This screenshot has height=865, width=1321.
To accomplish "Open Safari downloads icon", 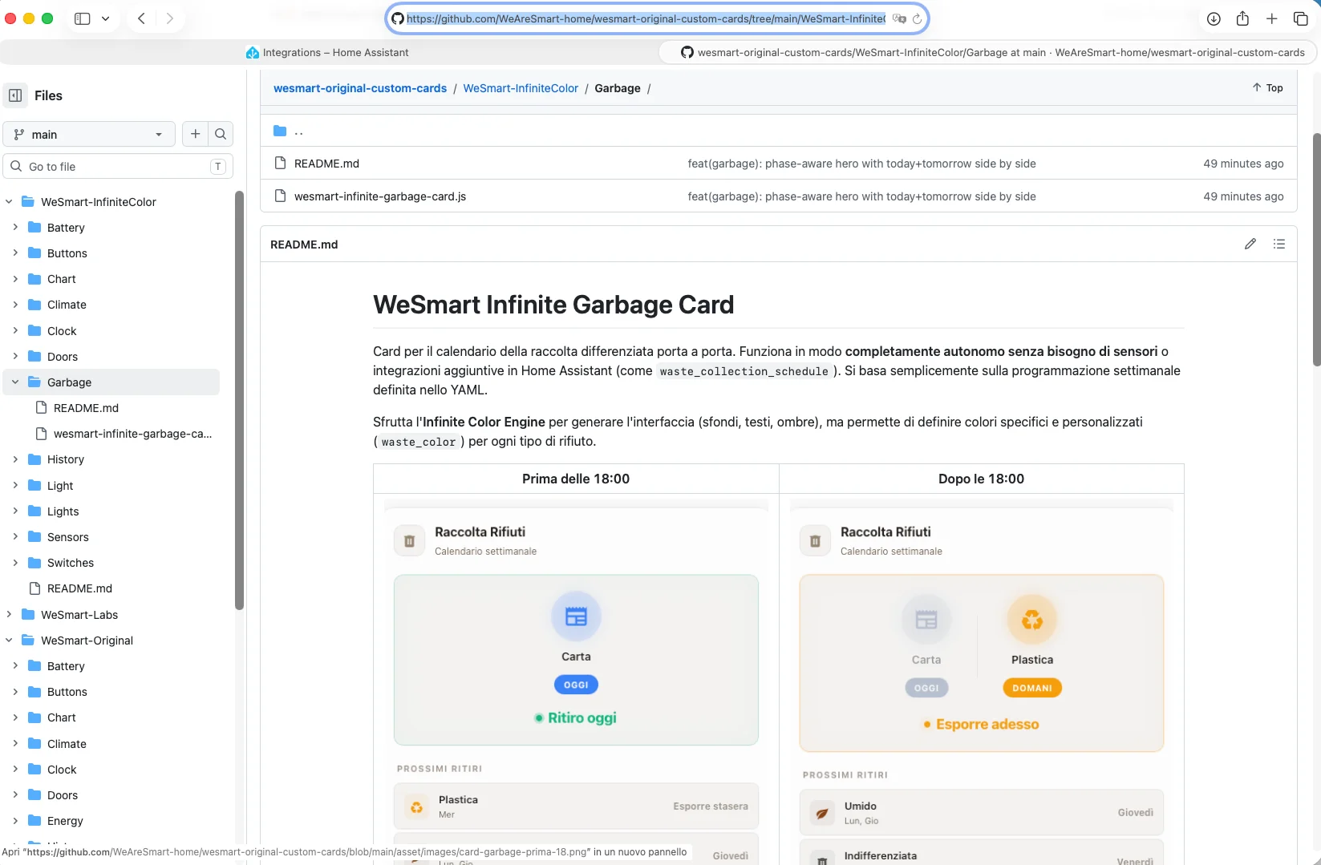I will (x=1214, y=18).
